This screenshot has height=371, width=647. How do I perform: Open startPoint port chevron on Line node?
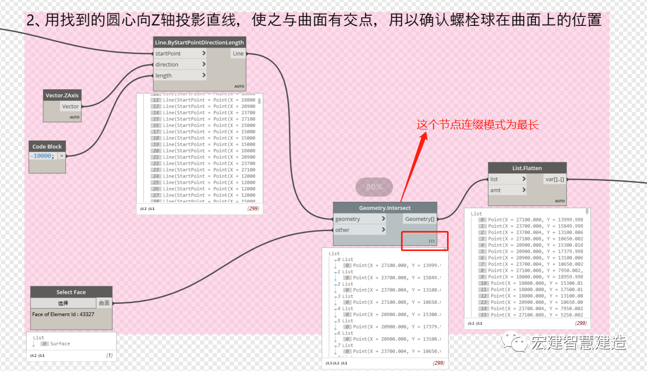point(204,53)
